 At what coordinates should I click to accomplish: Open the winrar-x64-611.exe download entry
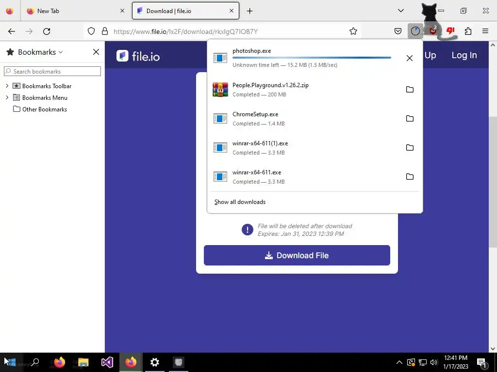304,177
